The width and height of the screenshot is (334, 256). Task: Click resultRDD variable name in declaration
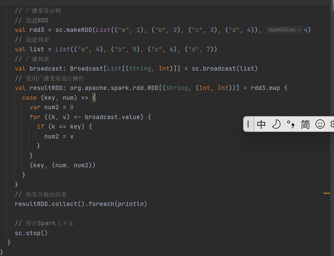46,88
